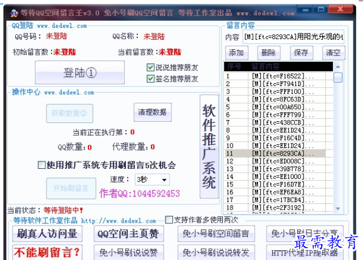Click the message list scrollbar thumb
The height and width of the screenshot is (260, 363).
click(338, 78)
